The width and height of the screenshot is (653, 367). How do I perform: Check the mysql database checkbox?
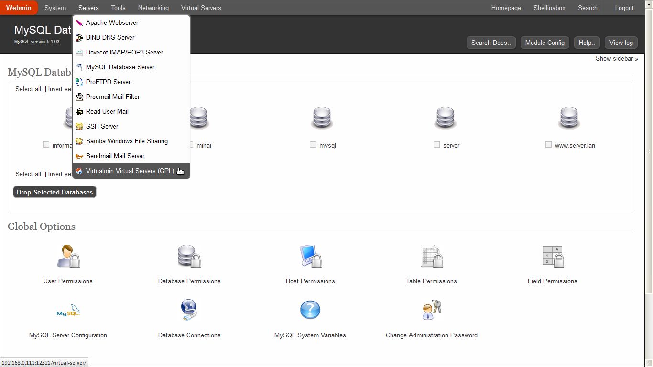[313, 145]
